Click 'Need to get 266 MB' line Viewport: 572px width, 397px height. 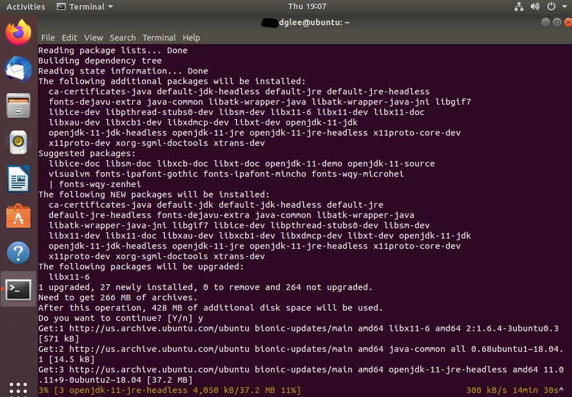tap(118, 297)
